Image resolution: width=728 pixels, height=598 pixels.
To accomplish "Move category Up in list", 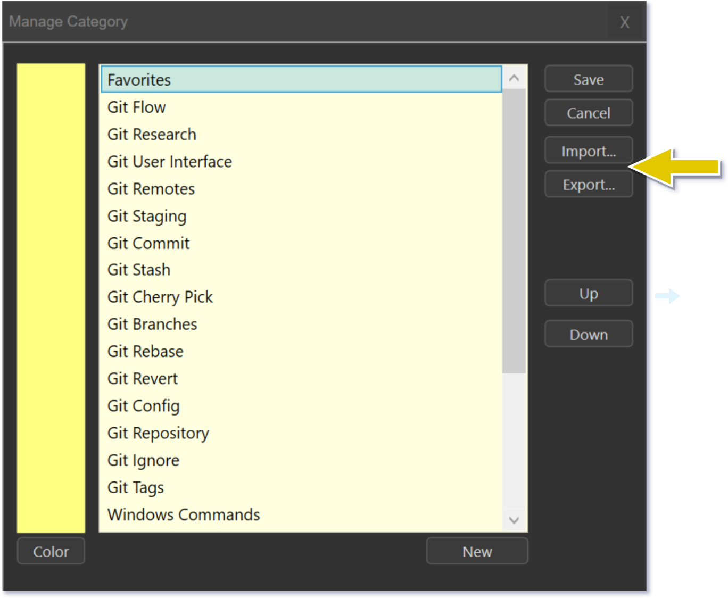I will (588, 293).
